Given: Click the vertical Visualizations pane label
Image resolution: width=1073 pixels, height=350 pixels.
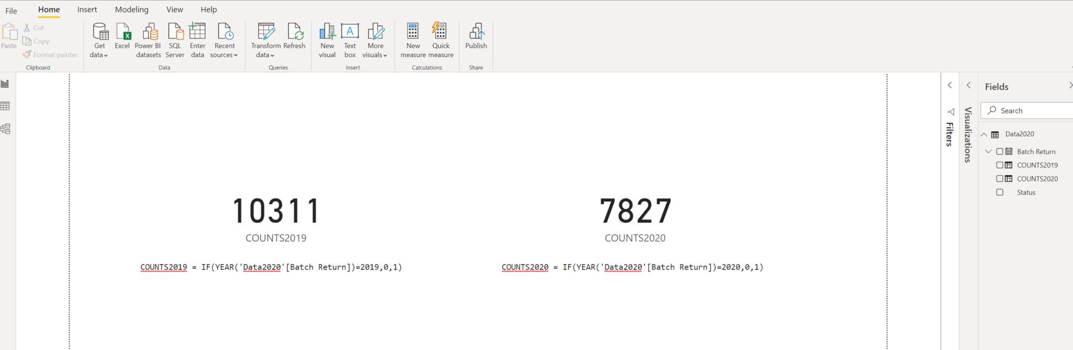Looking at the screenshot, I should pos(968,135).
